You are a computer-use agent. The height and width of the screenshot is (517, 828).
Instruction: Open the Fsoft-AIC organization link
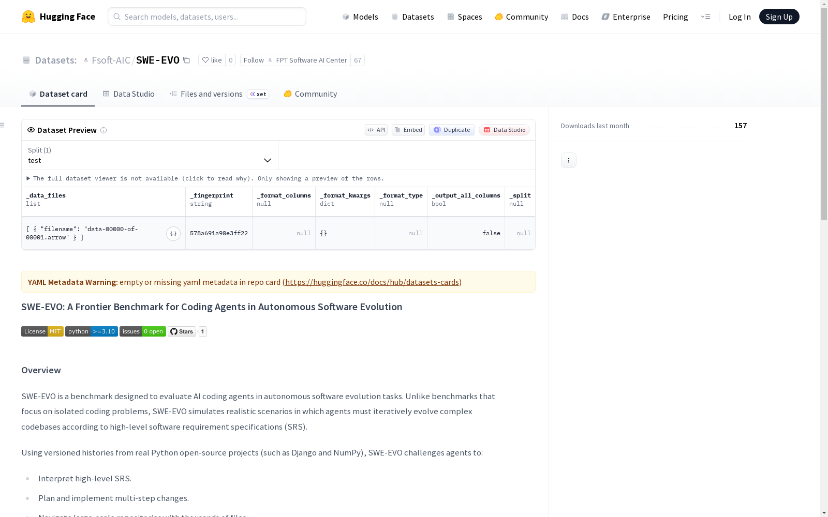click(x=111, y=60)
